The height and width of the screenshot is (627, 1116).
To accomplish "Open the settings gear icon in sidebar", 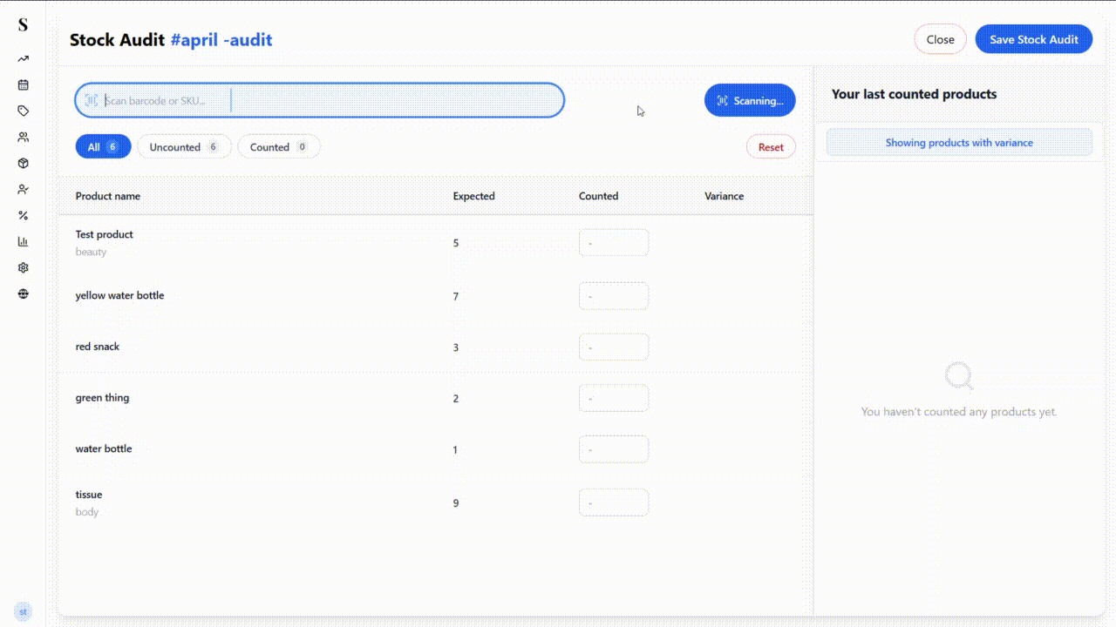I will point(22,267).
